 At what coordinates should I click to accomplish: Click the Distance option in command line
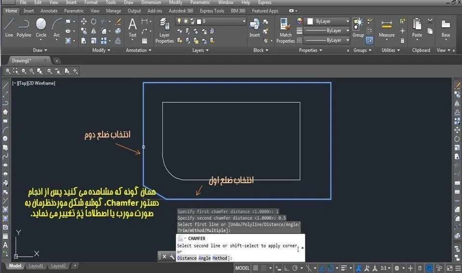tap(187, 258)
